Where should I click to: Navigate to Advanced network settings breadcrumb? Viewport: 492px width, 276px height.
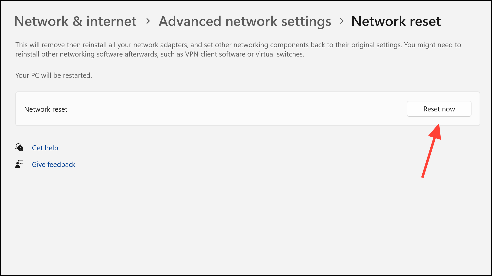tap(245, 22)
